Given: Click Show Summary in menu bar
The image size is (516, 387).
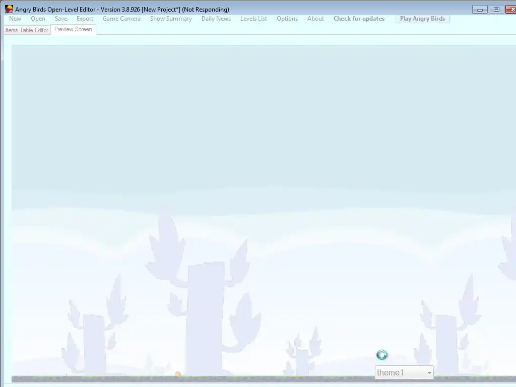Looking at the screenshot, I should 171,19.
